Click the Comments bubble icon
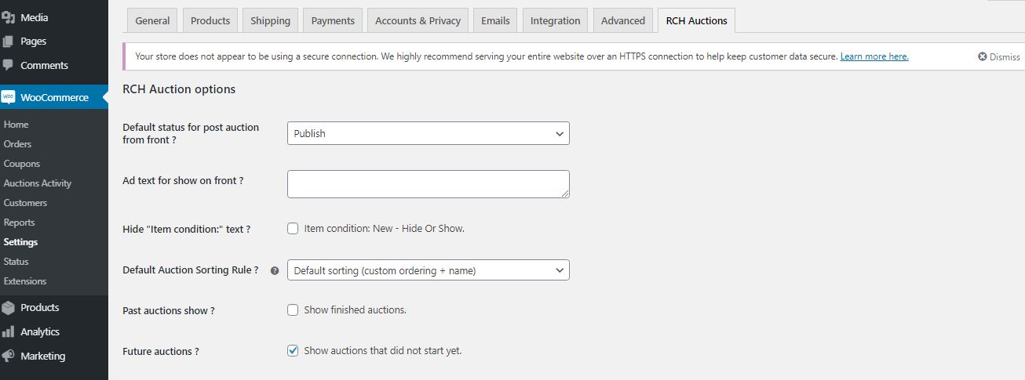Viewport: 1025px width, 380px height. pos(9,65)
